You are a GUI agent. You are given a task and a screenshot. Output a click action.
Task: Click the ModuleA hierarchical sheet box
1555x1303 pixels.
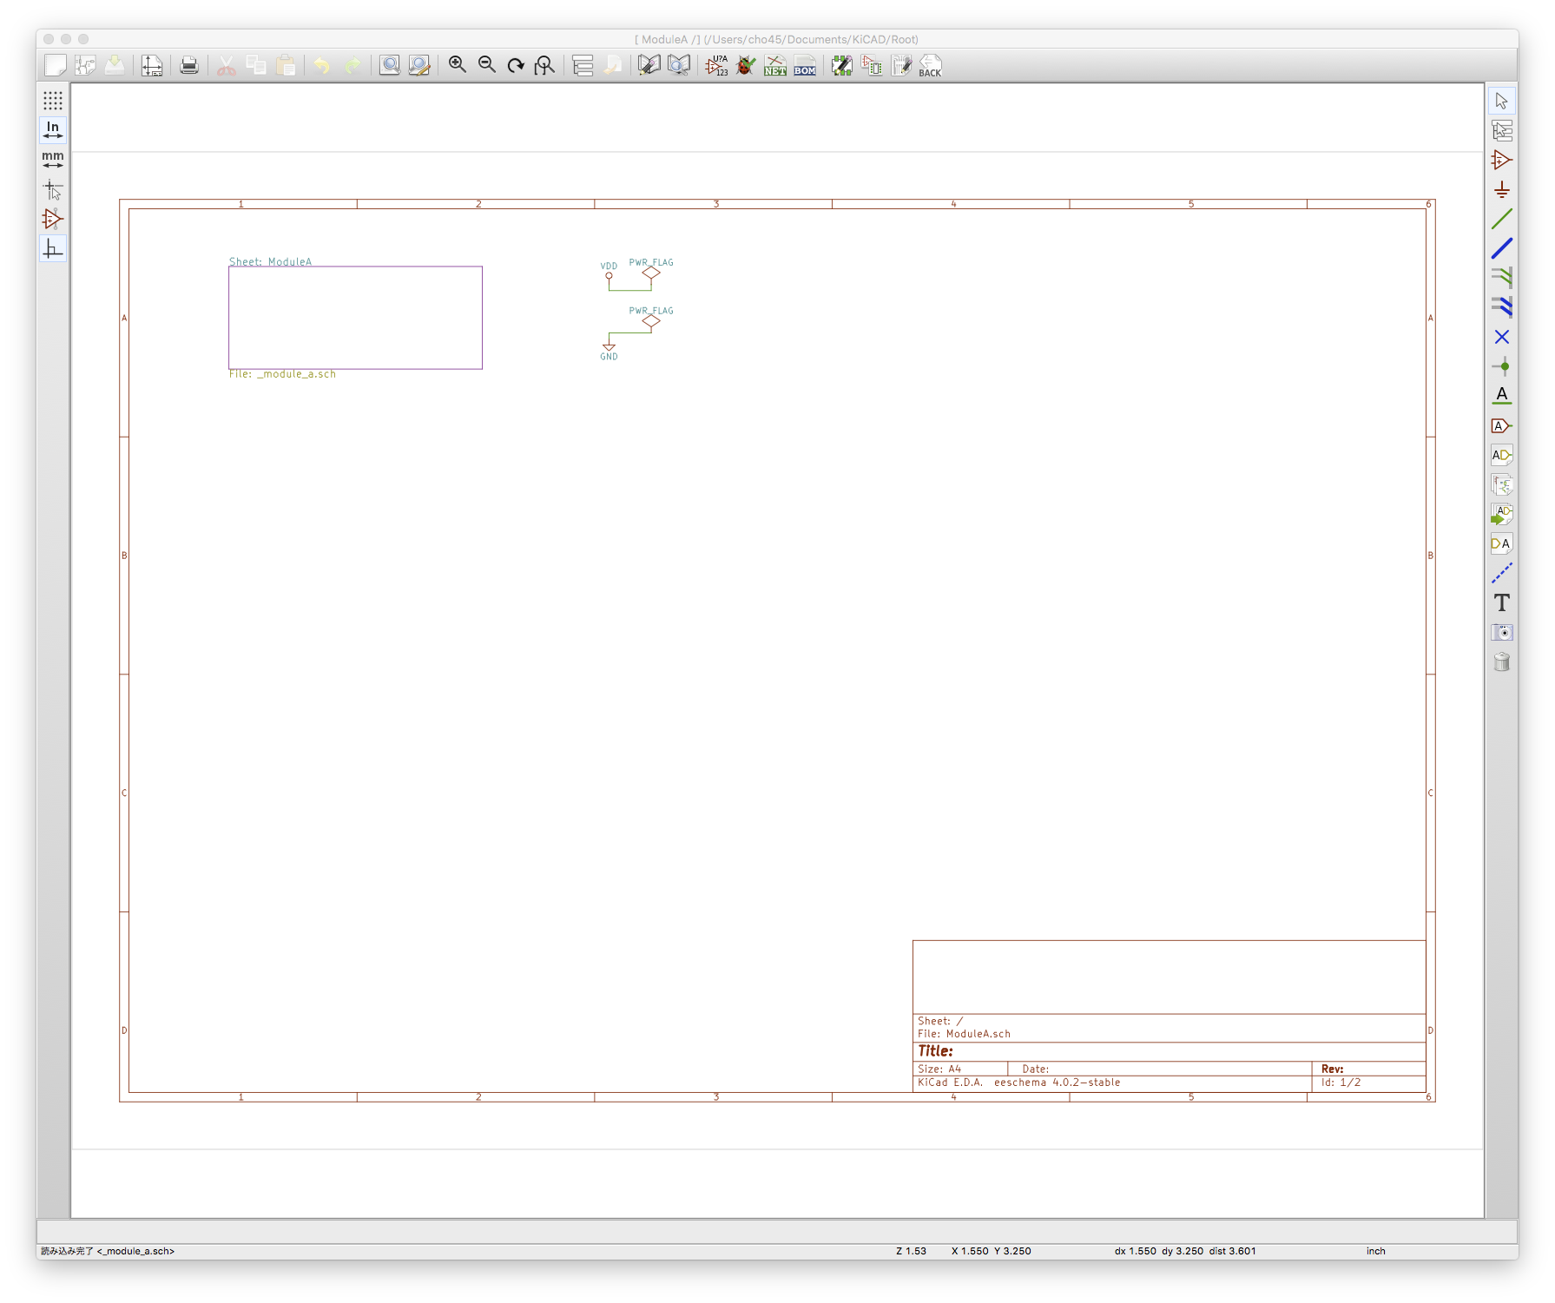click(355, 318)
